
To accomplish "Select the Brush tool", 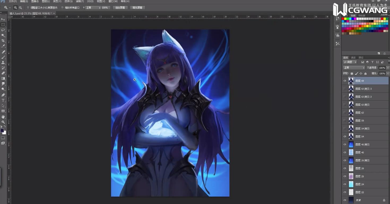I will 3,57.
